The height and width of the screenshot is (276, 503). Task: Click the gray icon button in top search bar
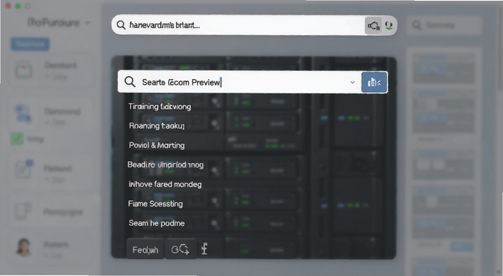click(x=373, y=26)
